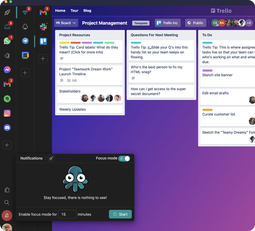The width and height of the screenshot is (255, 231).
Task: Click the green label on first card
Action: [x=109, y=43]
